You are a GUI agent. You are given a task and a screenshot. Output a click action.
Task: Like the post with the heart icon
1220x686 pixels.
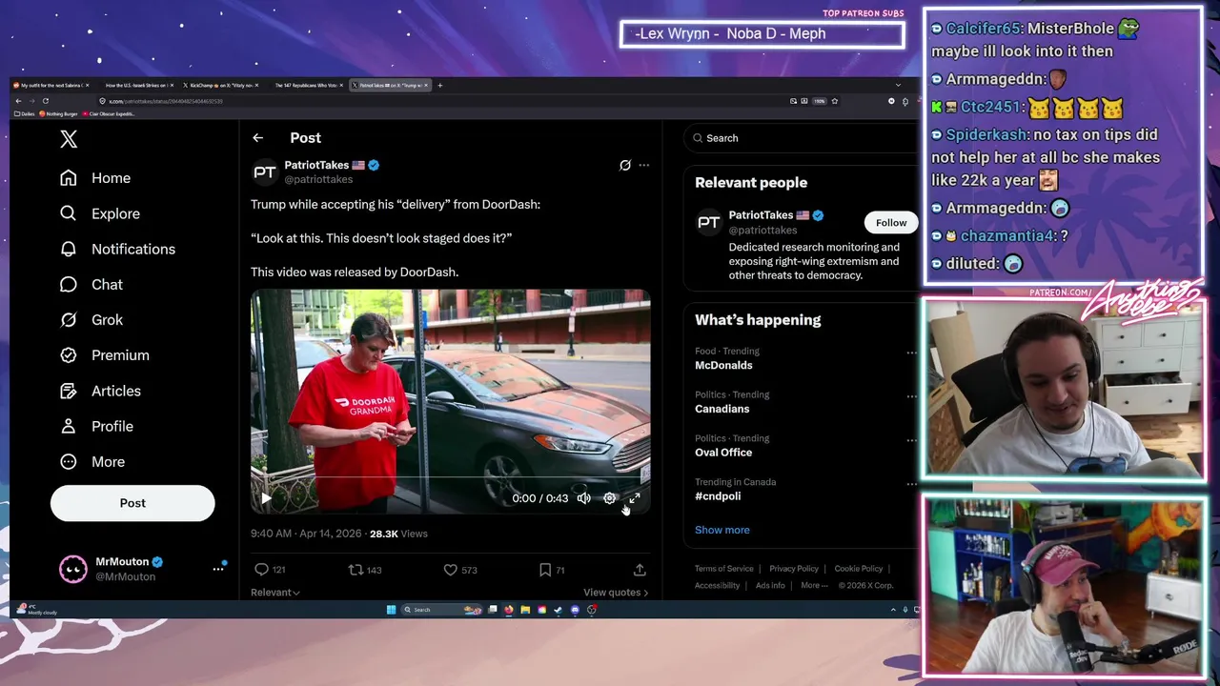point(450,570)
